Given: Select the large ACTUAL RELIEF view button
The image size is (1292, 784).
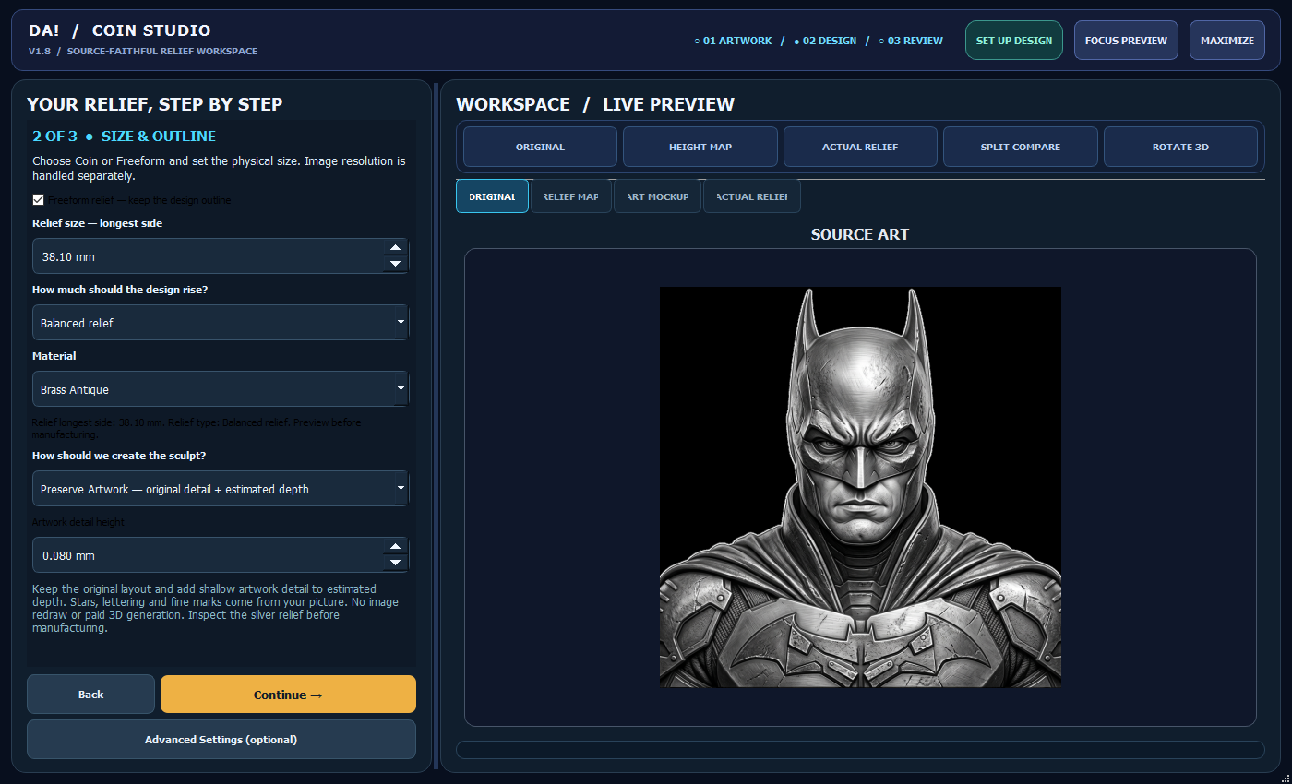Looking at the screenshot, I should (860, 147).
